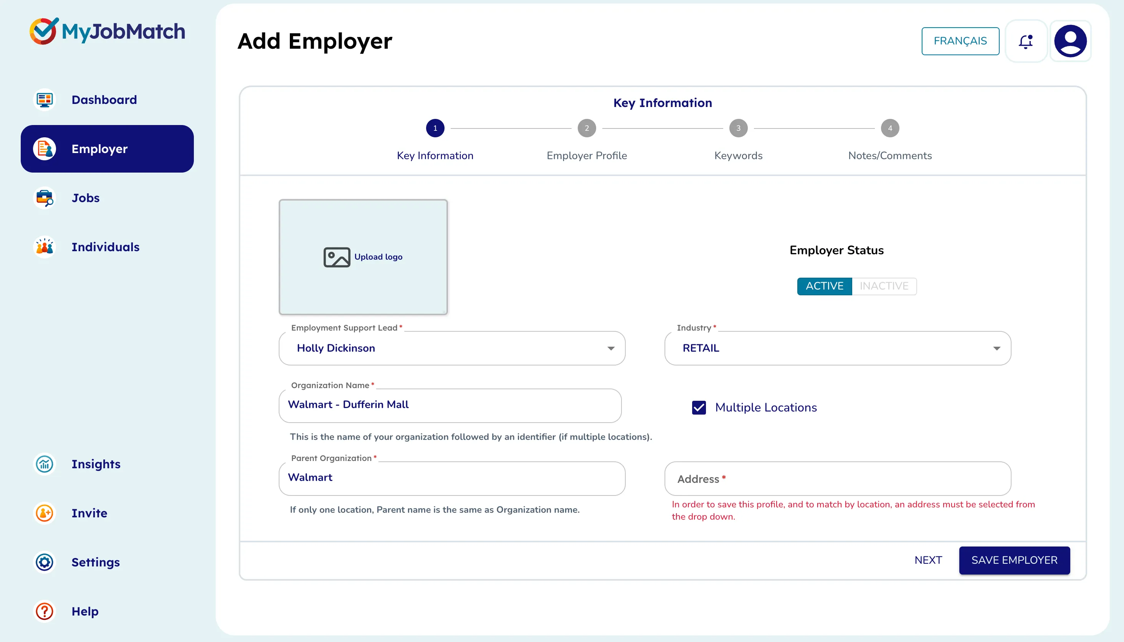This screenshot has height=642, width=1124.
Task: Click the SAVE EMPLOYER button
Action: 1014,560
